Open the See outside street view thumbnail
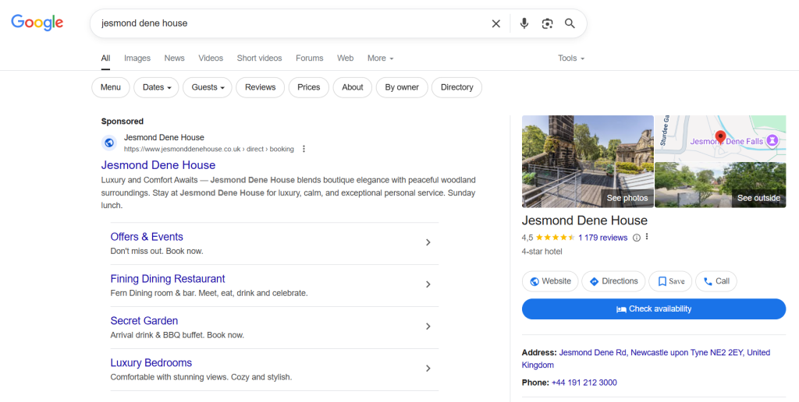Screen dimensions: 799x402 pyautogui.click(x=720, y=185)
